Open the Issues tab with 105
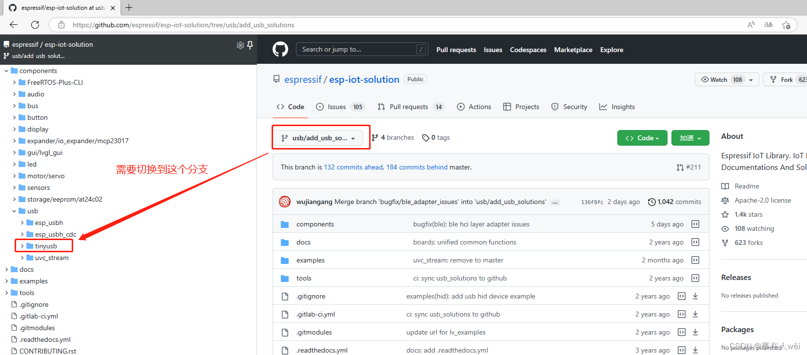807x355 pixels. (x=340, y=107)
